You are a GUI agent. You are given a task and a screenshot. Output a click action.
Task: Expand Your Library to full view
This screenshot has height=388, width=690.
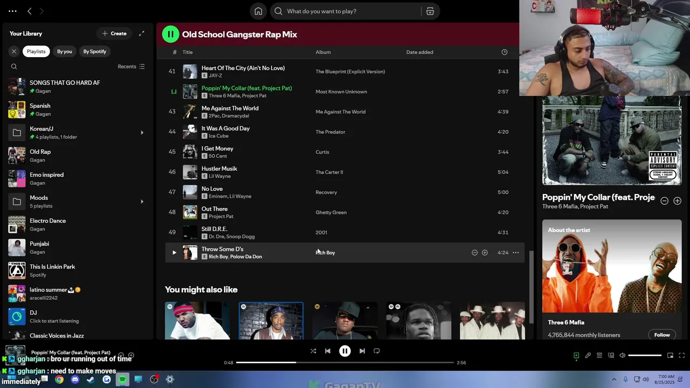(141, 33)
